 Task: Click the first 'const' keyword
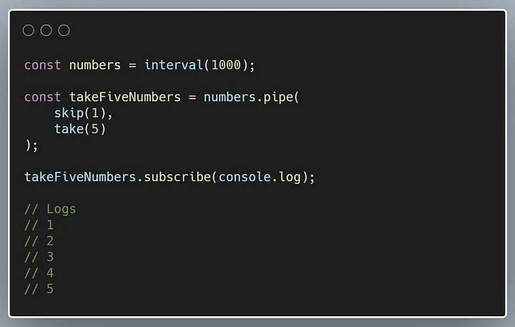click(x=42, y=65)
